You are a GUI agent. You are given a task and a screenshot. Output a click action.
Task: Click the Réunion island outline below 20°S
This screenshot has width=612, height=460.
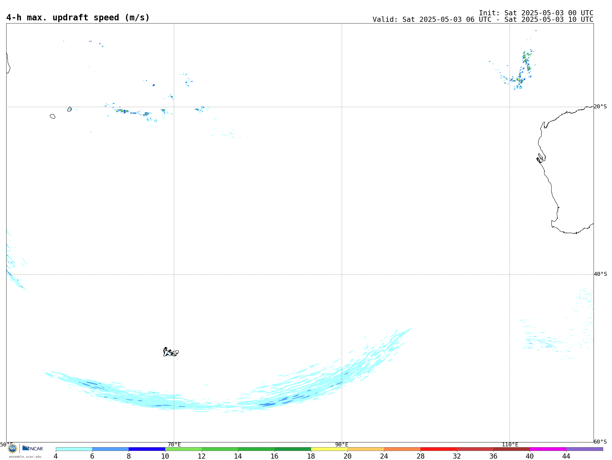coord(53,116)
